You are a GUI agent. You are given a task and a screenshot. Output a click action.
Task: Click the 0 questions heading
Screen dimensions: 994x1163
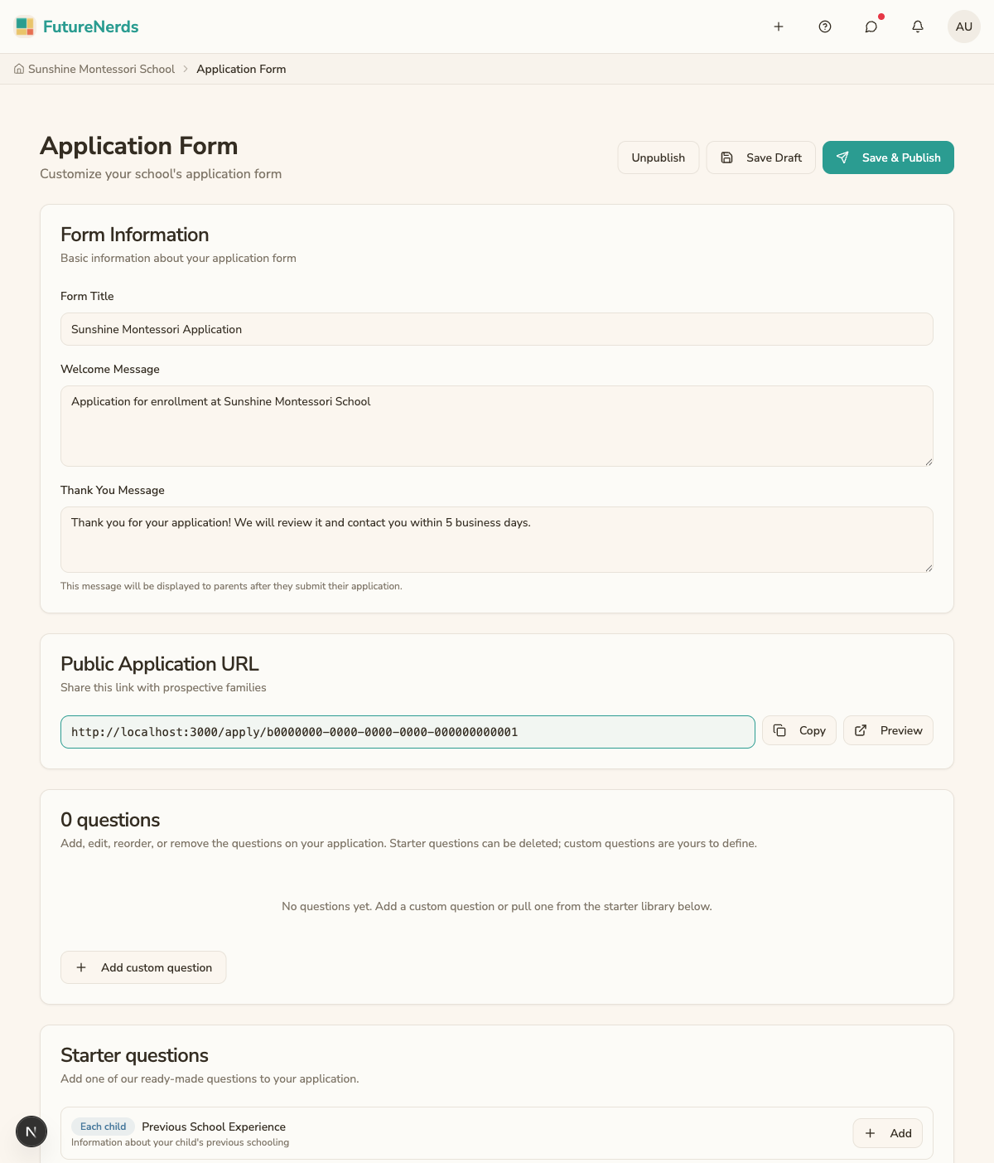[110, 820]
